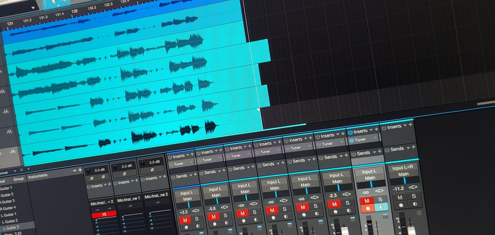Screen dimensions: 495x235
Task: Unmute the -0.8 channel
Action: coord(214,216)
